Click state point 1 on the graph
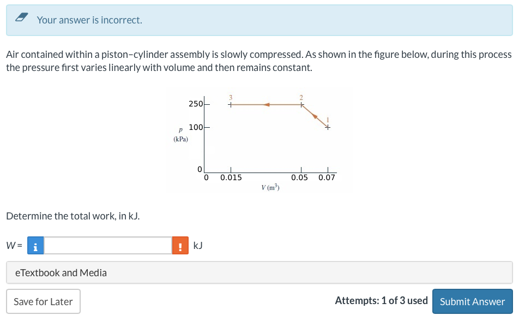519x321 pixels. [328, 126]
